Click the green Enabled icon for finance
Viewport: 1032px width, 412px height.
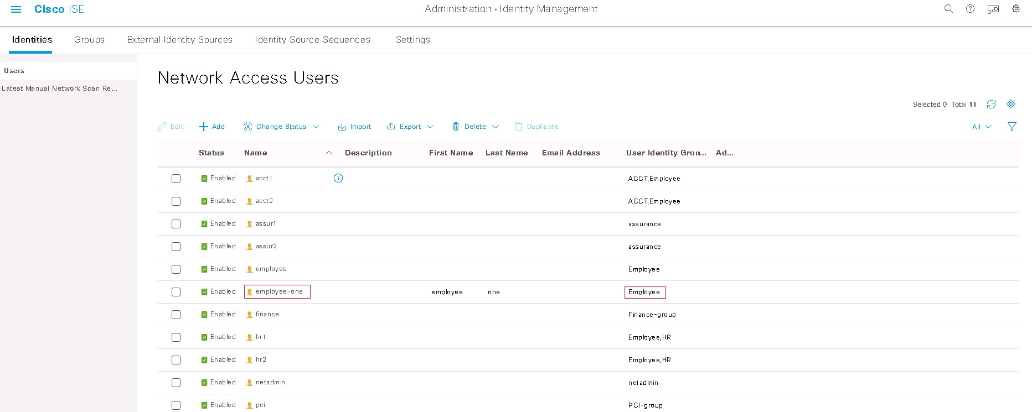point(204,315)
